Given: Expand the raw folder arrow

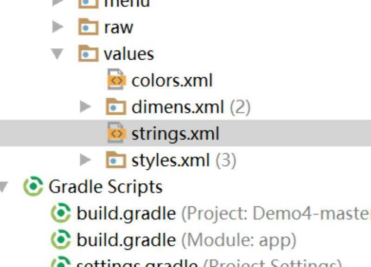Looking at the screenshot, I should (58, 27).
